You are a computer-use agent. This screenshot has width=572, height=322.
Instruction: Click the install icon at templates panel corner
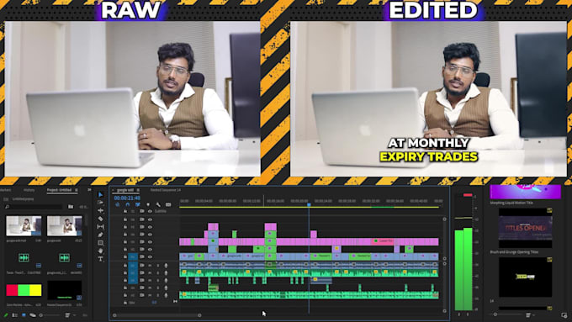tap(564, 315)
